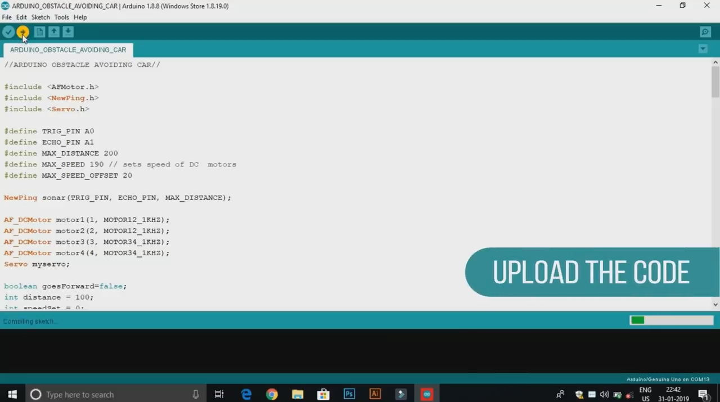720x402 pixels.
Task: Click the '#define MAX_DISTANCE 200' line
Action: (x=61, y=153)
